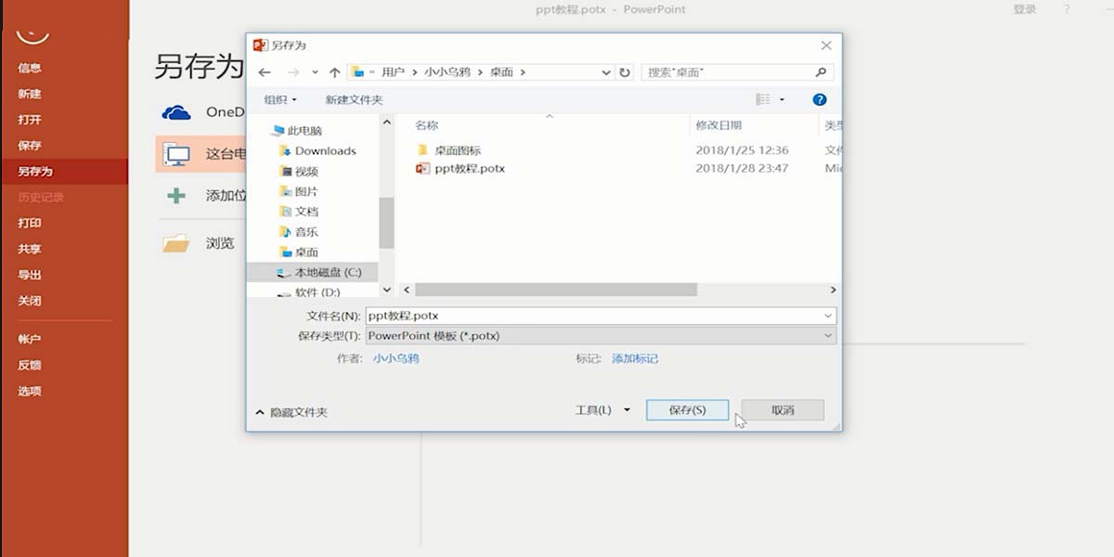Image resolution: width=1114 pixels, height=557 pixels.
Task: Click 登录 sign-in link
Action: point(1025,9)
